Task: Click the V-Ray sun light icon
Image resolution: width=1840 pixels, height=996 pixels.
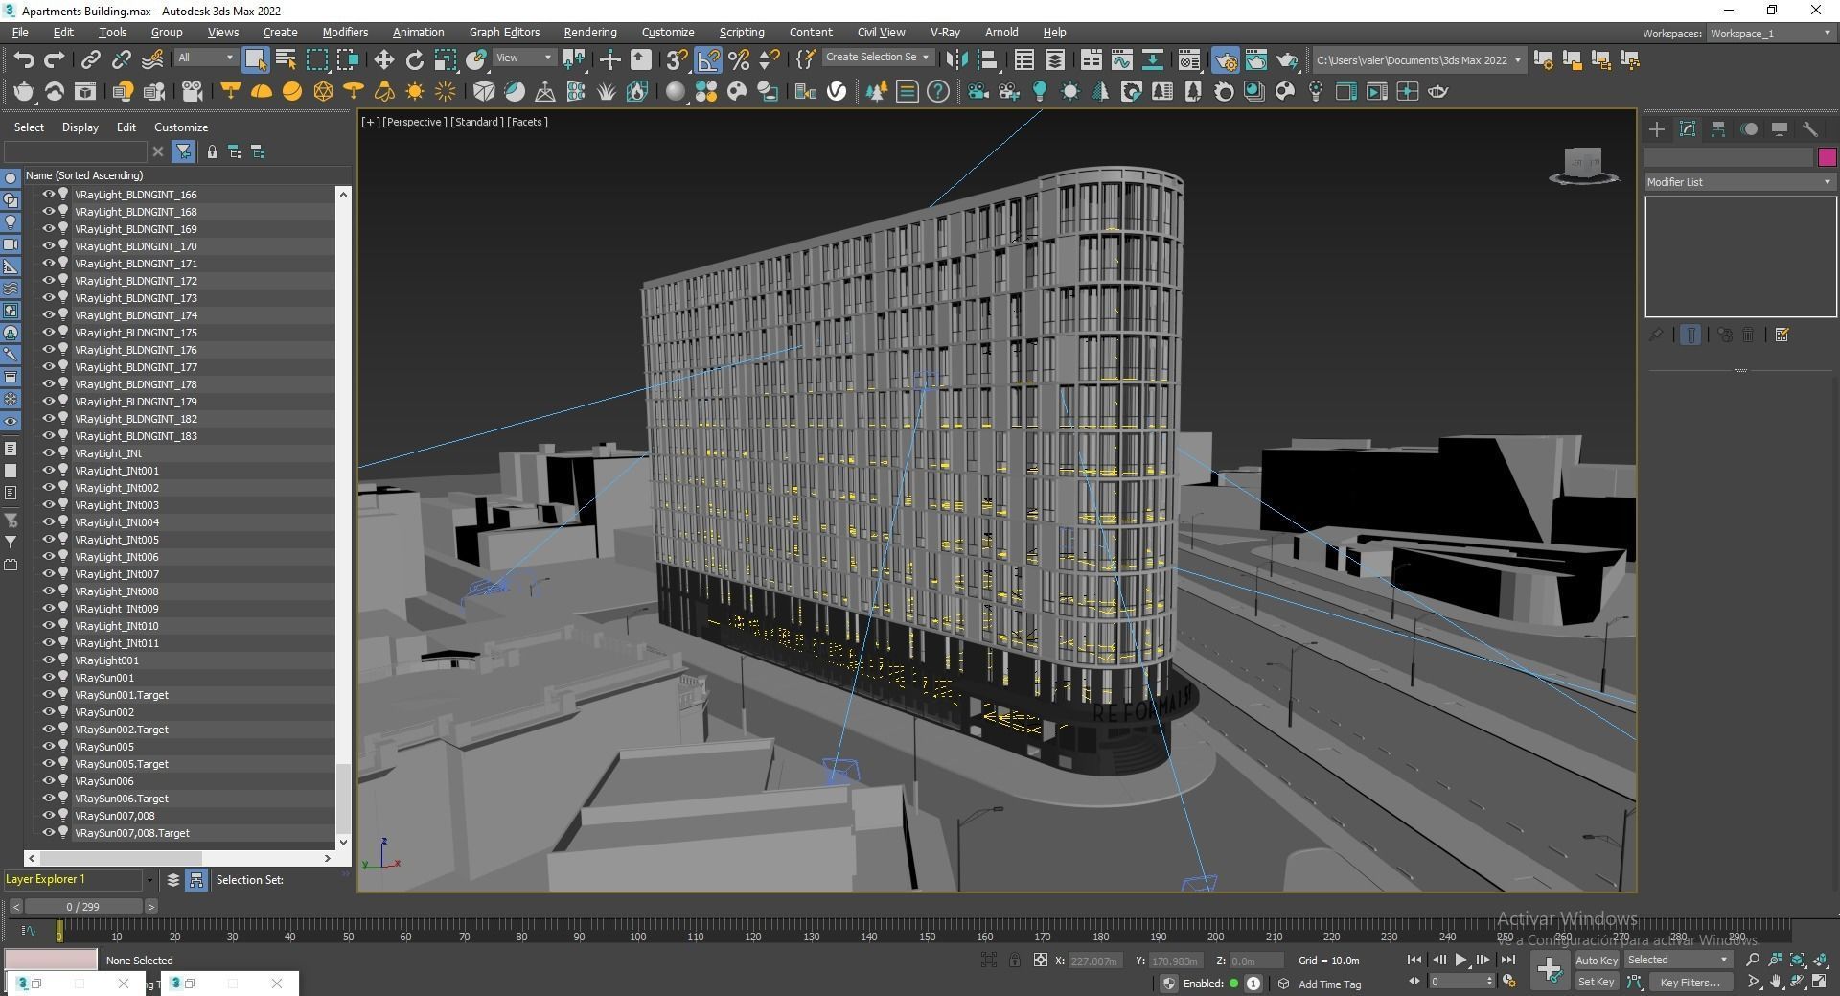Action: (x=415, y=91)
